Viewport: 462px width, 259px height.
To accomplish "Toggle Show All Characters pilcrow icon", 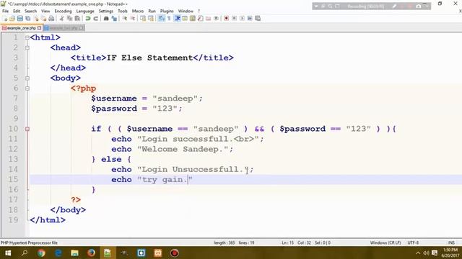I will coord(169,19).
